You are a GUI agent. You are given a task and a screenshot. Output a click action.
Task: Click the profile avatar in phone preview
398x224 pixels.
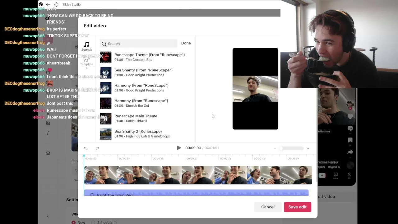coord(350,105)
